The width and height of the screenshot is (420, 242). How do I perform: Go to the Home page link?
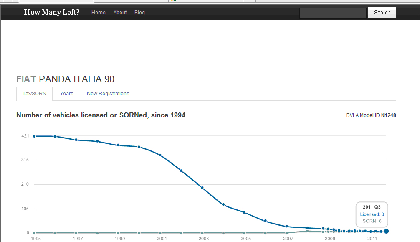pos(98,13)
